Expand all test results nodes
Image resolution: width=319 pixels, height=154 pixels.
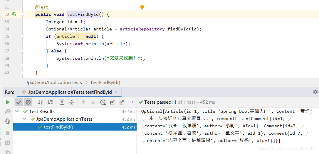point(62,102)
